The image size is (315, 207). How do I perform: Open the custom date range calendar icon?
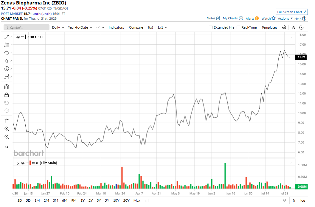(x=146, y=200)
